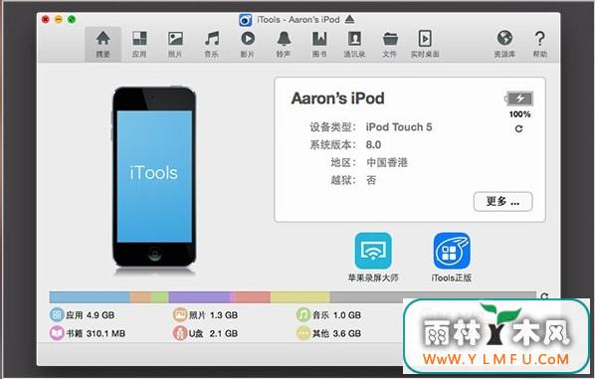The image size is (595, 379).
Task: Click the 更多 ... button
Action: click(502, 202)
